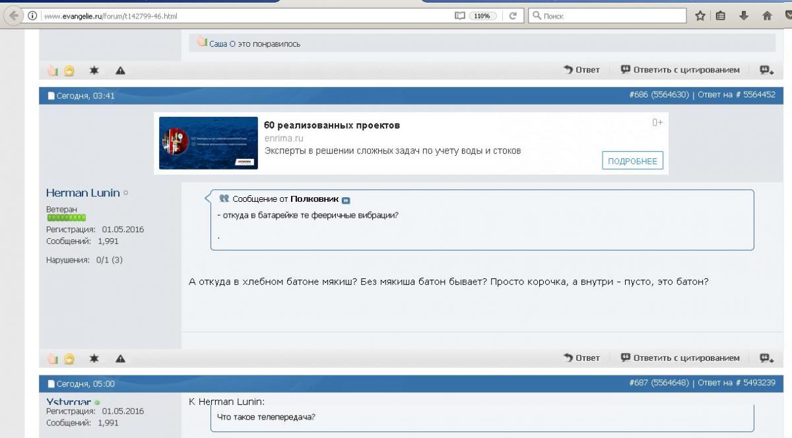This screenshot has width=792, height=438.
Task: Reset the 110% zoom level indicator
Action: [482, 16]
